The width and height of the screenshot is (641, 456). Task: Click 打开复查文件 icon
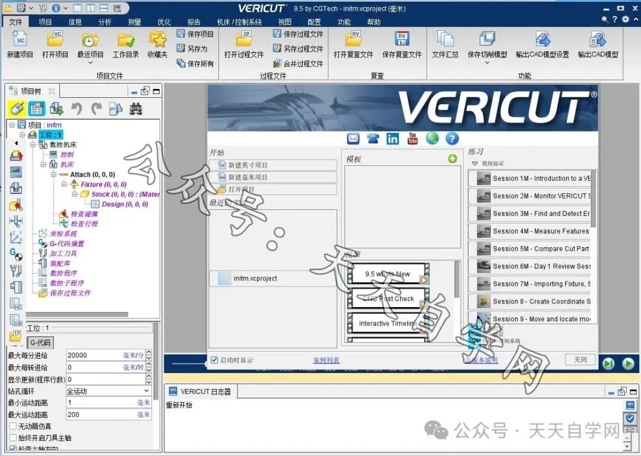point(353,39)
